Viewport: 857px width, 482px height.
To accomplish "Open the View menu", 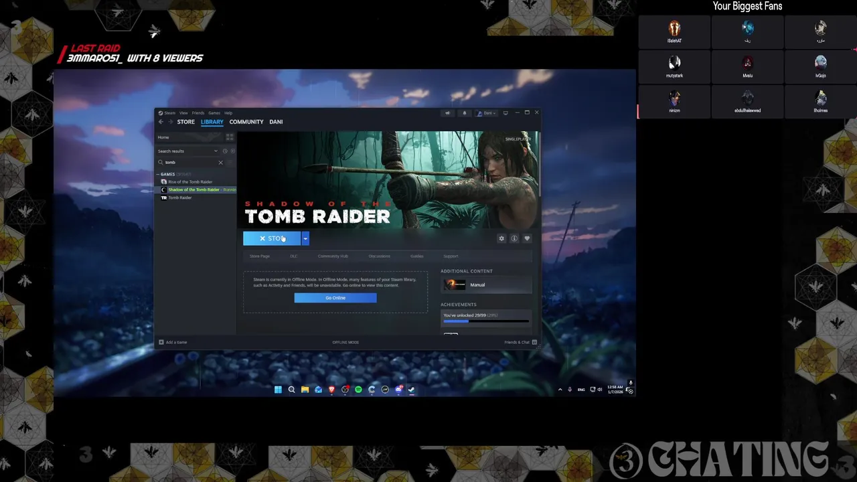I will [x=183, y=113].
